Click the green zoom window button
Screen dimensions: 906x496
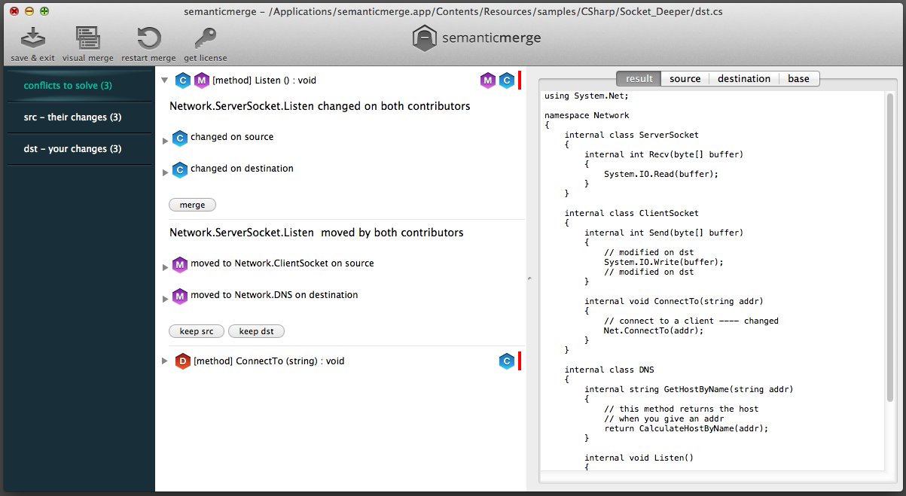pyautogui.click(x=44, y=11)
